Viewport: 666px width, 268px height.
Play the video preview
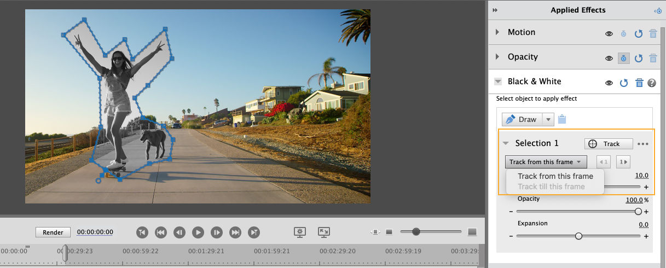[198, 232]
